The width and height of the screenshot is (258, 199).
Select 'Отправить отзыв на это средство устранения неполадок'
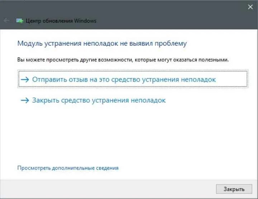click(x=133, y=79)
